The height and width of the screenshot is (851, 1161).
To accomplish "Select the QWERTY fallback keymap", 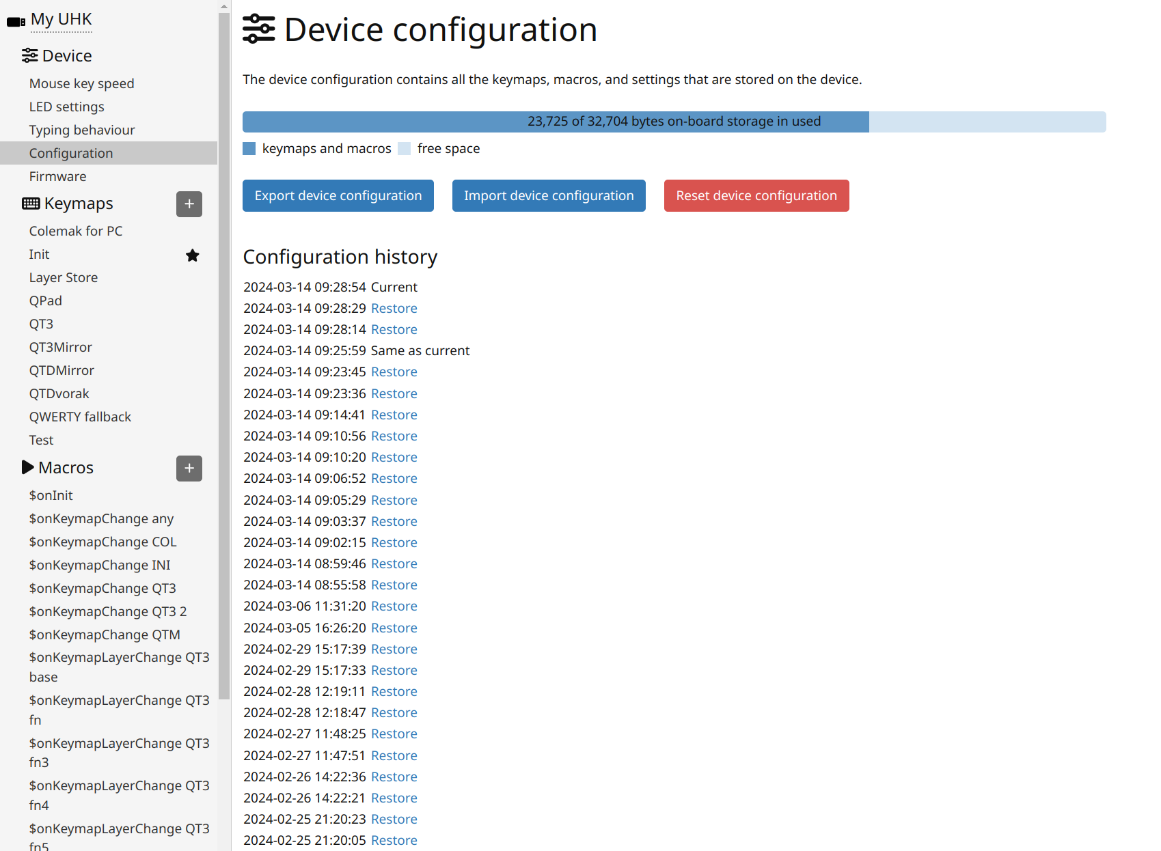I will [x=80, y=417].
